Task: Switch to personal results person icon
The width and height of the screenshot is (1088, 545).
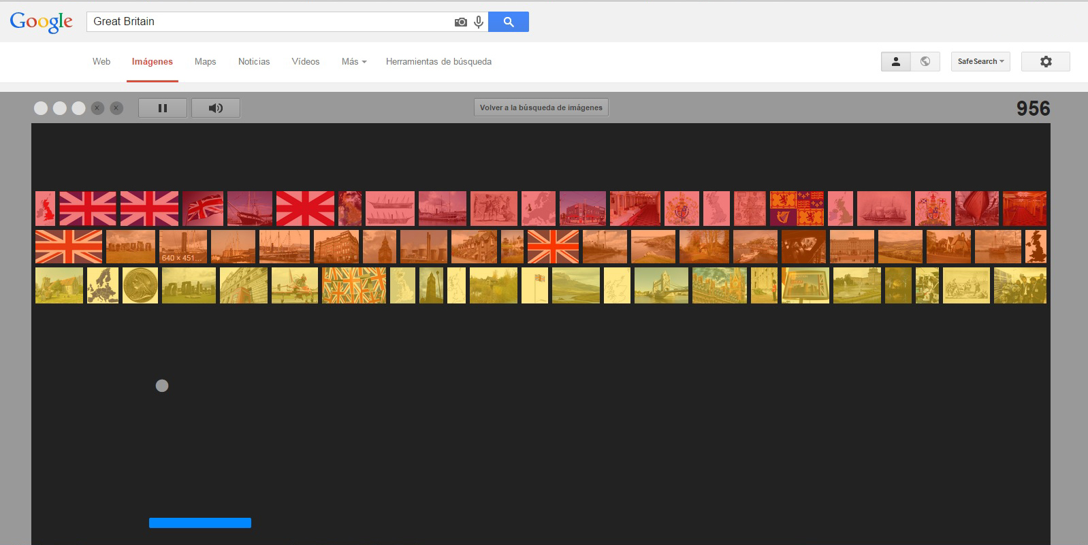Action: (895, 61)
